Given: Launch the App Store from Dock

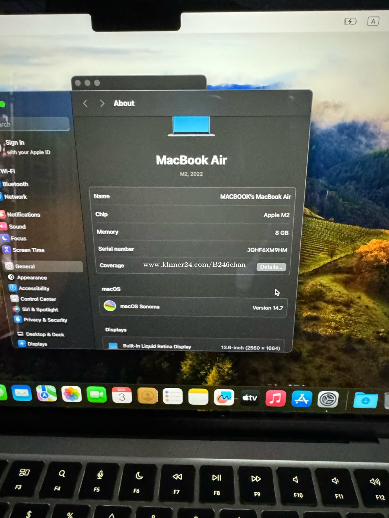Looking at the screenshot, I should coord(302,399).
